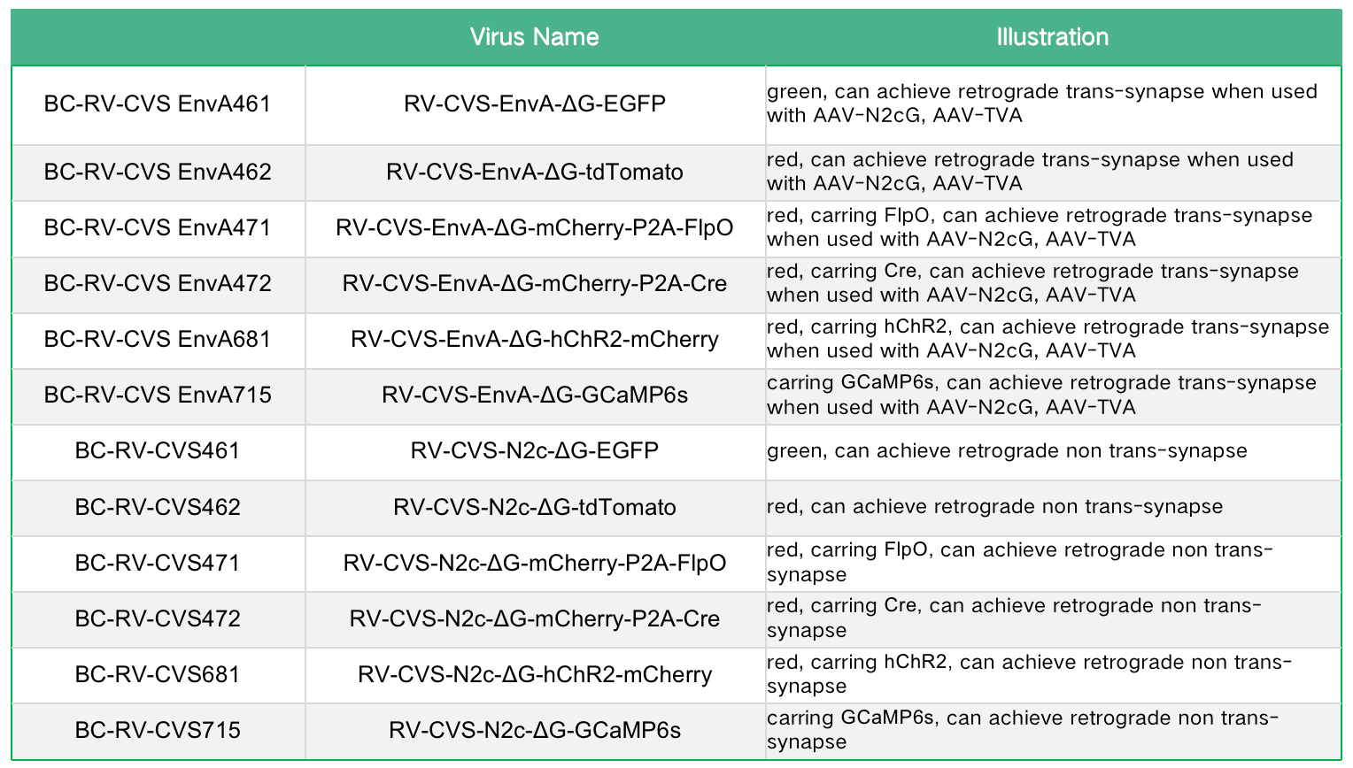The height and width of the screenshot is (768, 1353).
Task: Select the BC-RV-CVS681 catalog cell
Action: coord(158,675)
